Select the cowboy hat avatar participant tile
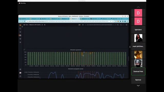The width and height of the screenshot is (164, 92). (138, 55)
